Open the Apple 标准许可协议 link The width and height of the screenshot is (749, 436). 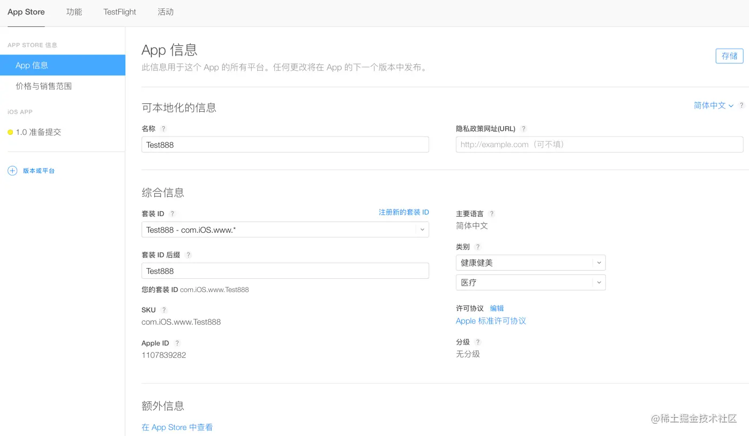(x=491, y=321)
